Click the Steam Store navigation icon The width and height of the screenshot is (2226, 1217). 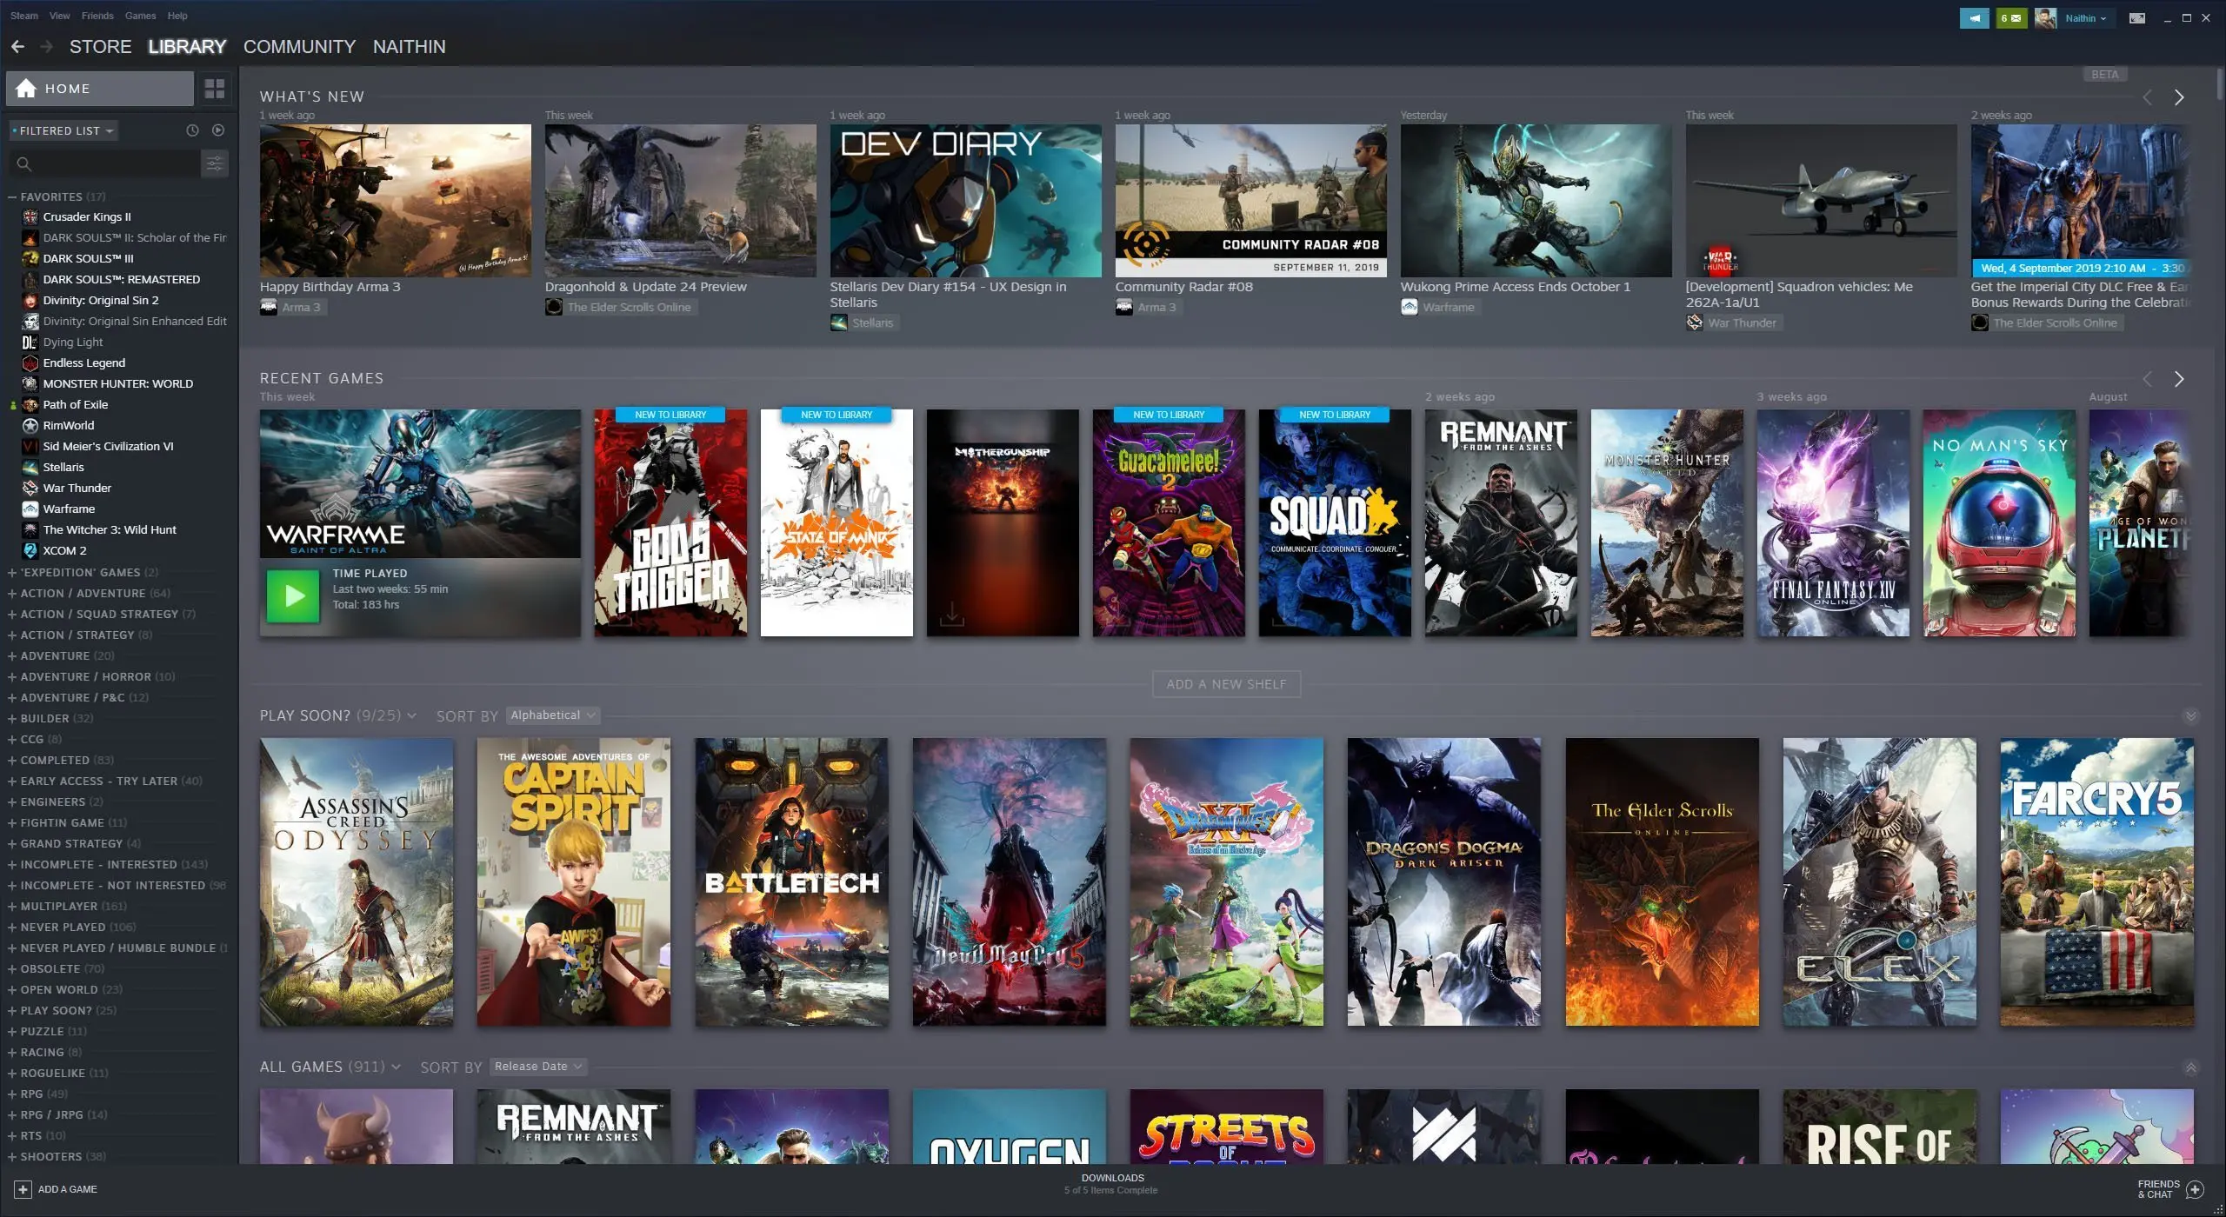pos(101,45)
